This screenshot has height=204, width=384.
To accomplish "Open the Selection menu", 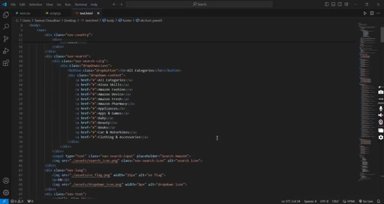I will point(35,5).
